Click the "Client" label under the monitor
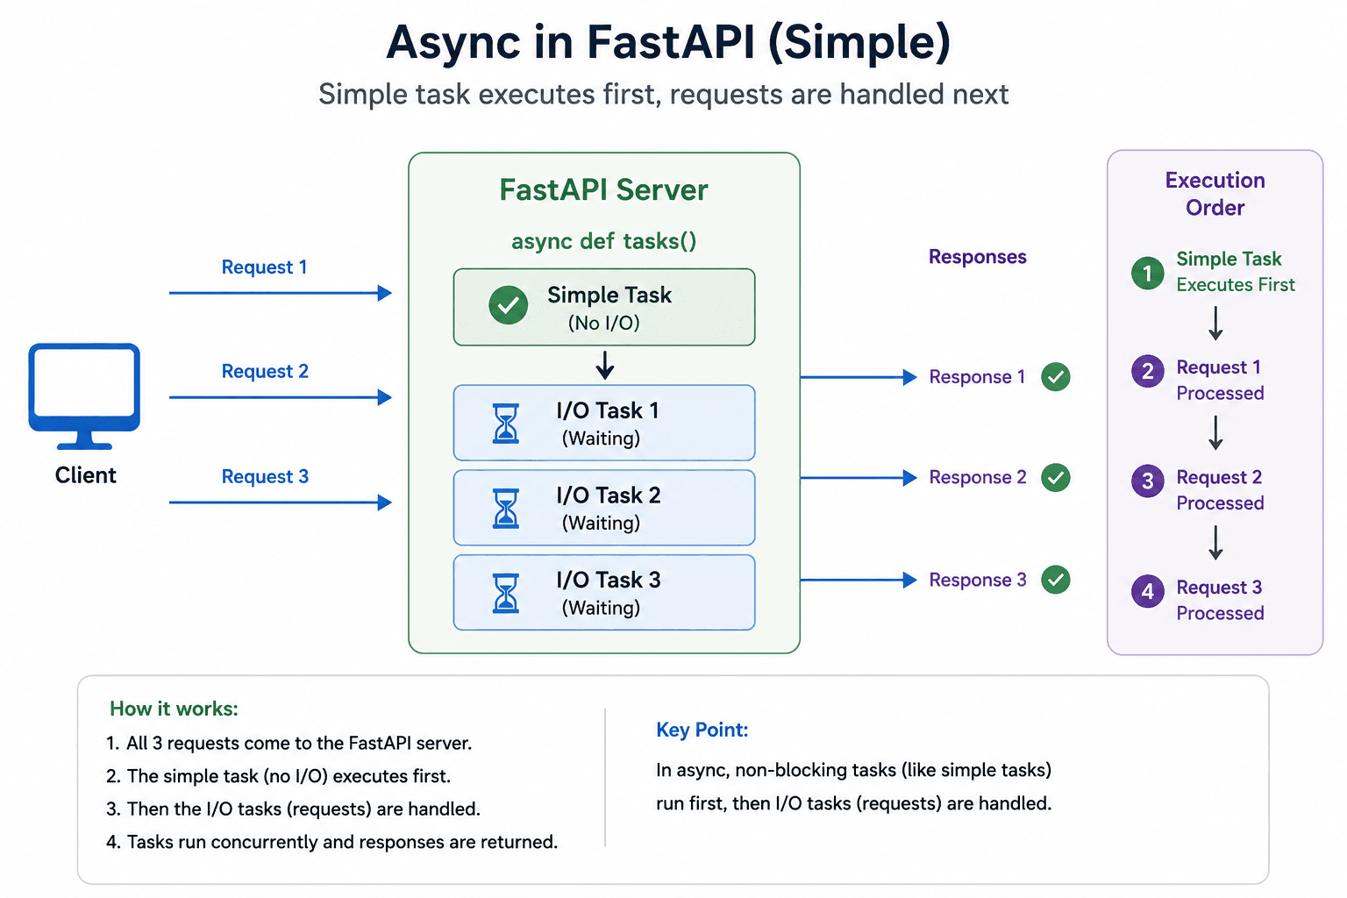Viewport: 1347px width, 898px height. tap(86, 475)
